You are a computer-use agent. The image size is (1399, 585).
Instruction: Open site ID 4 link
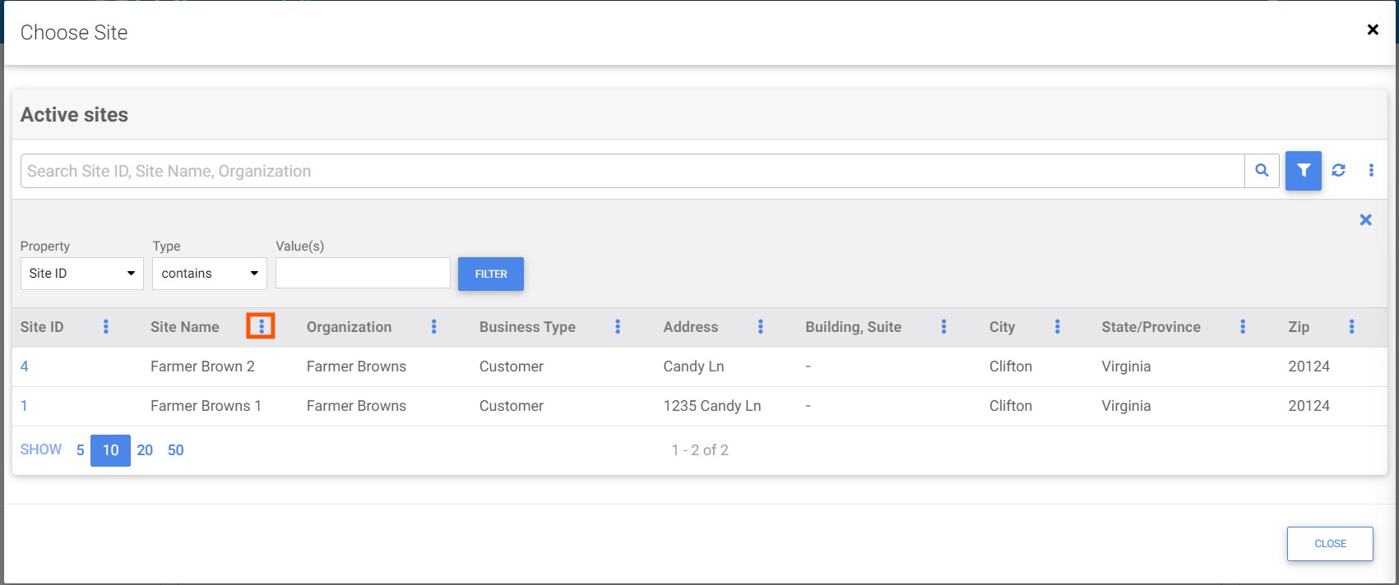click(x=25, y=366)
